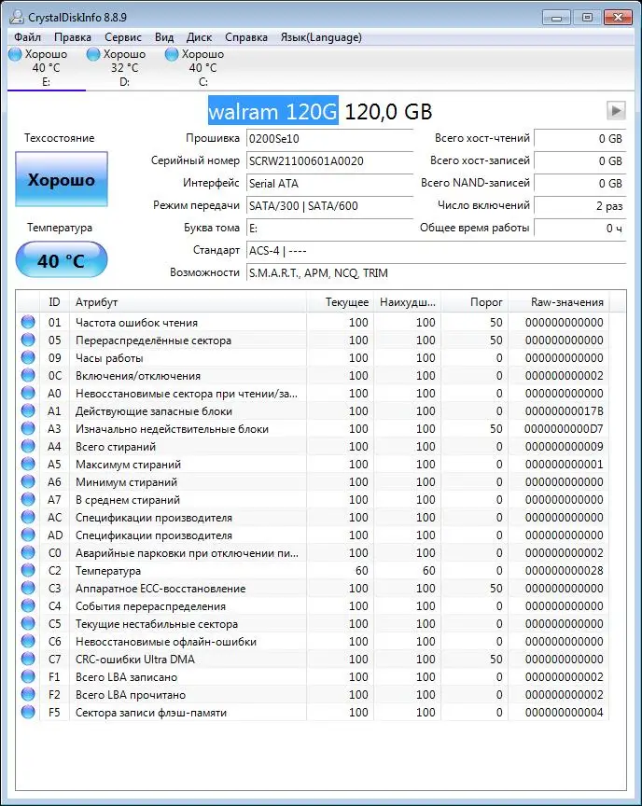Screen dimensions: 642x806
Task: Click the Порог column header
Action: 475,302
